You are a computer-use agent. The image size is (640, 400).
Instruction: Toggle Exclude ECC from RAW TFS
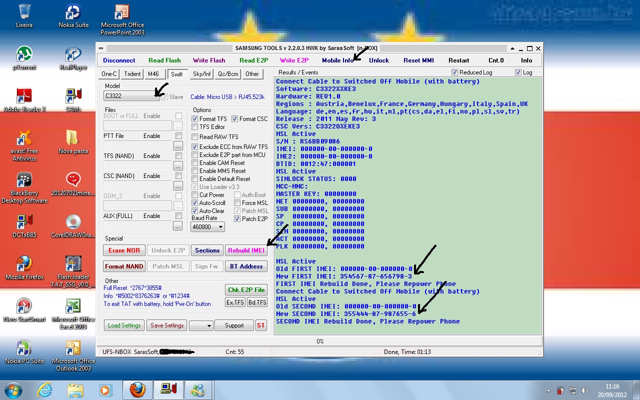[x=195, y=147]
